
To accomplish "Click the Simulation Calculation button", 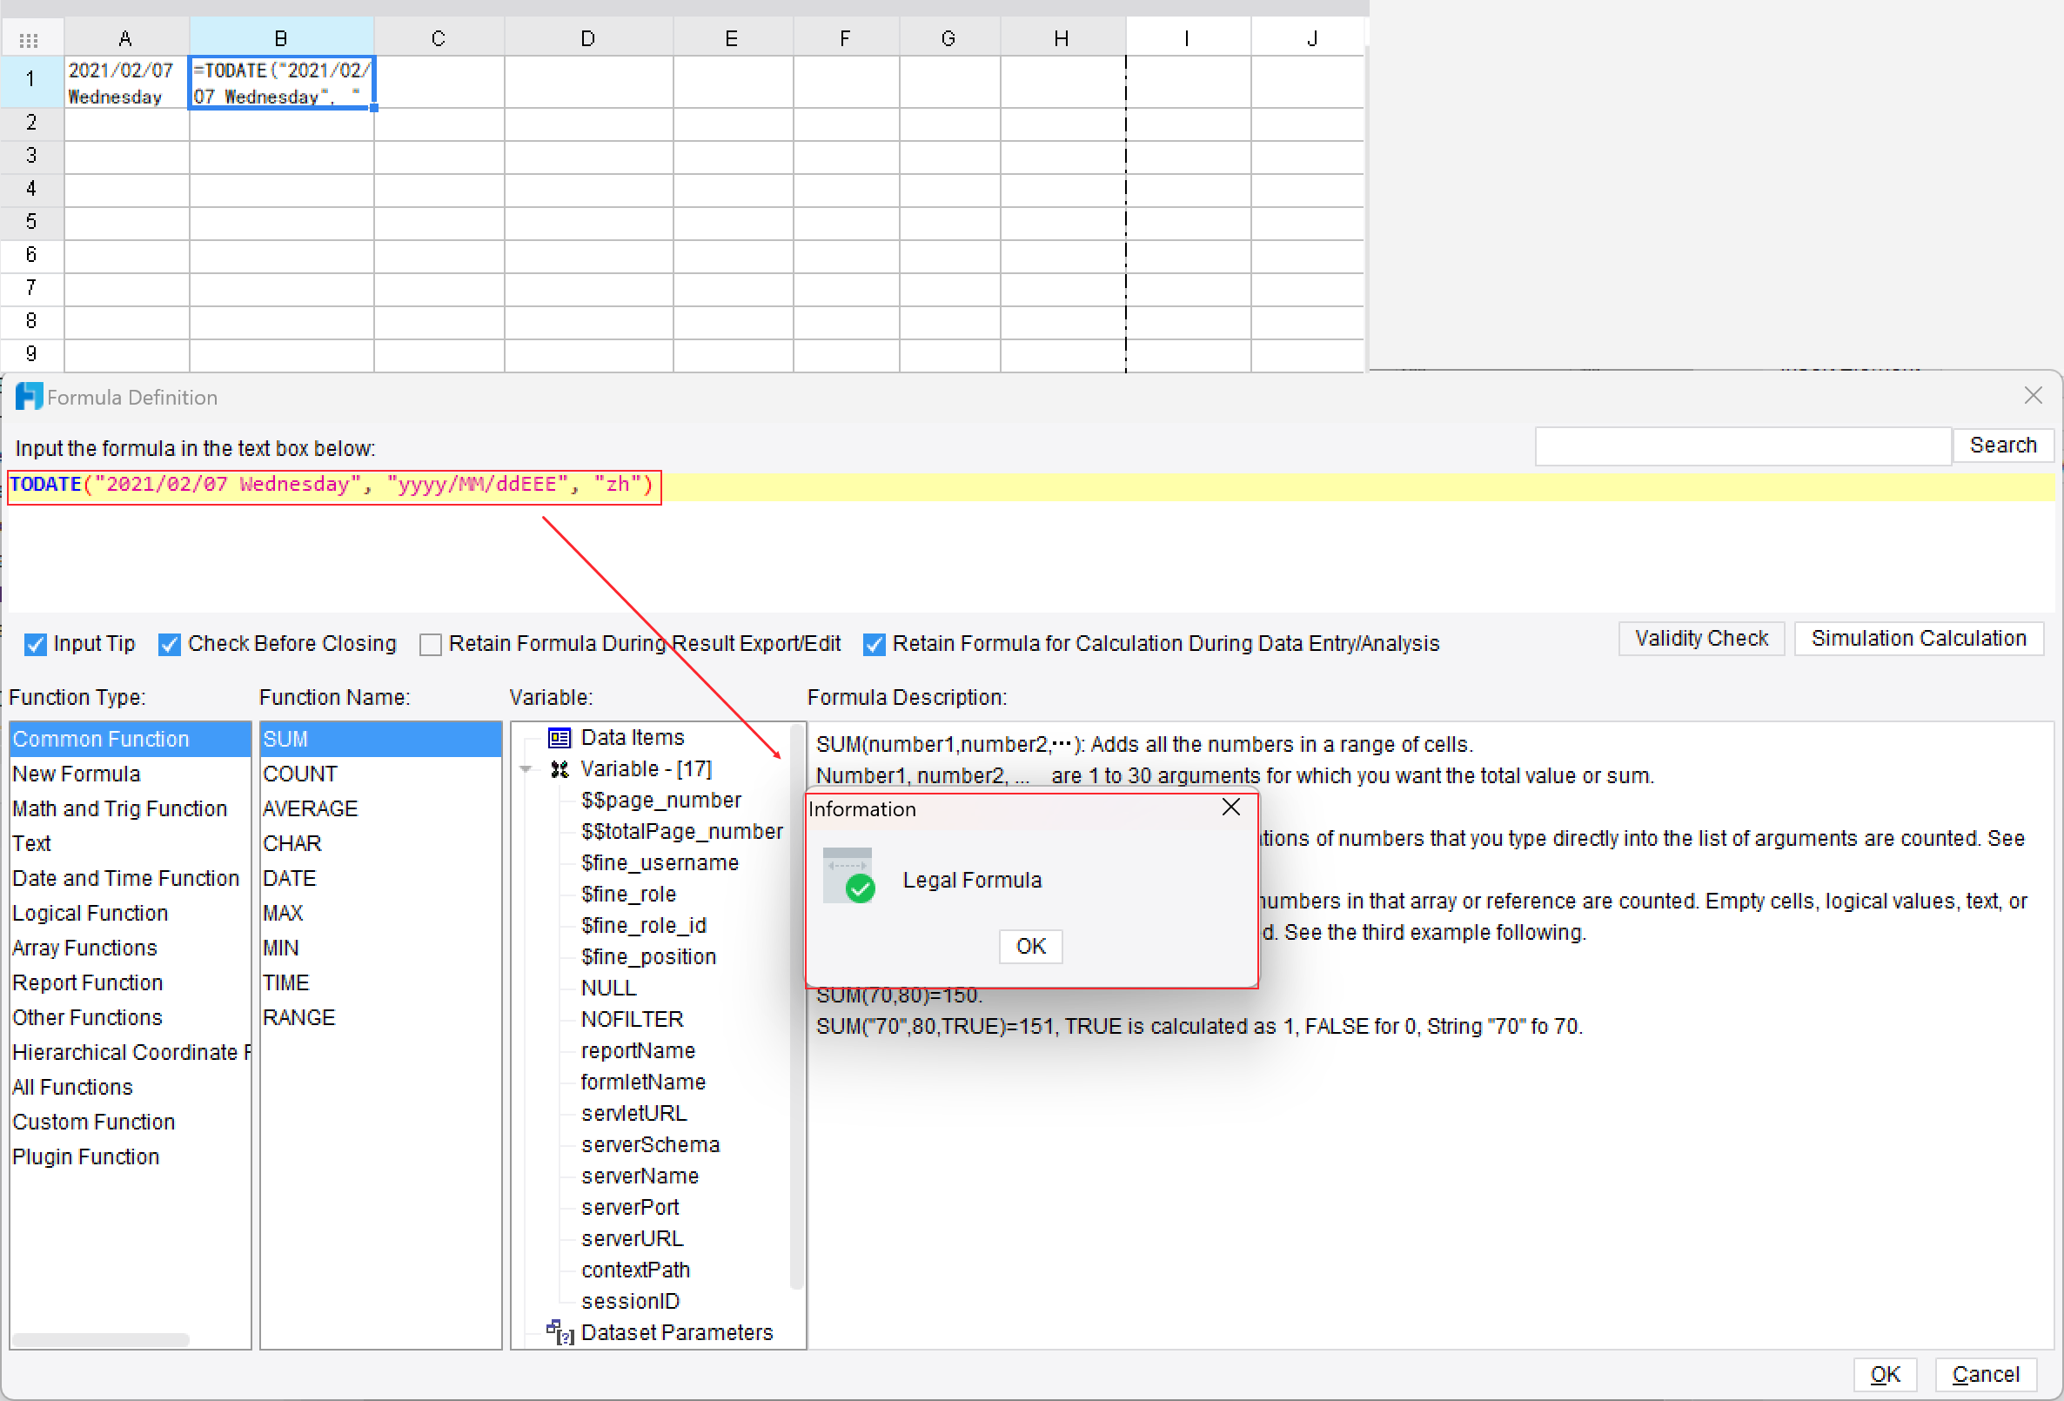I will coord(1919,639).
